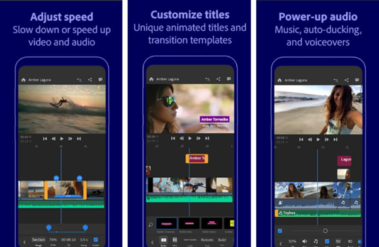Step back one frame in Power-up audio phone
Screen dimensions: 379x247
tap(310, 140)
